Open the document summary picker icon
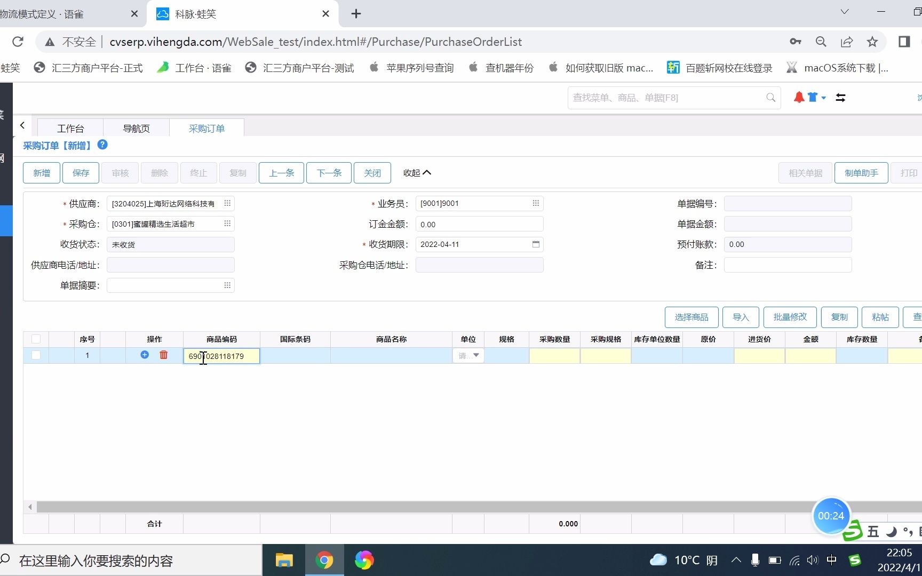 pos(227,285)
